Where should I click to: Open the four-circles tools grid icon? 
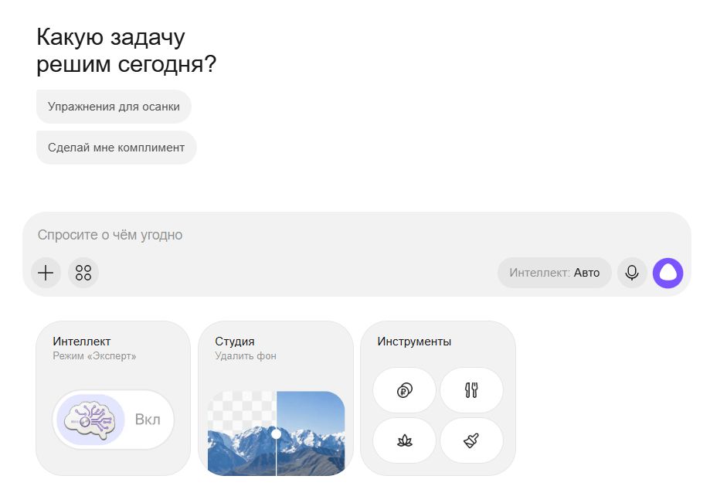(x=83, y=273)
